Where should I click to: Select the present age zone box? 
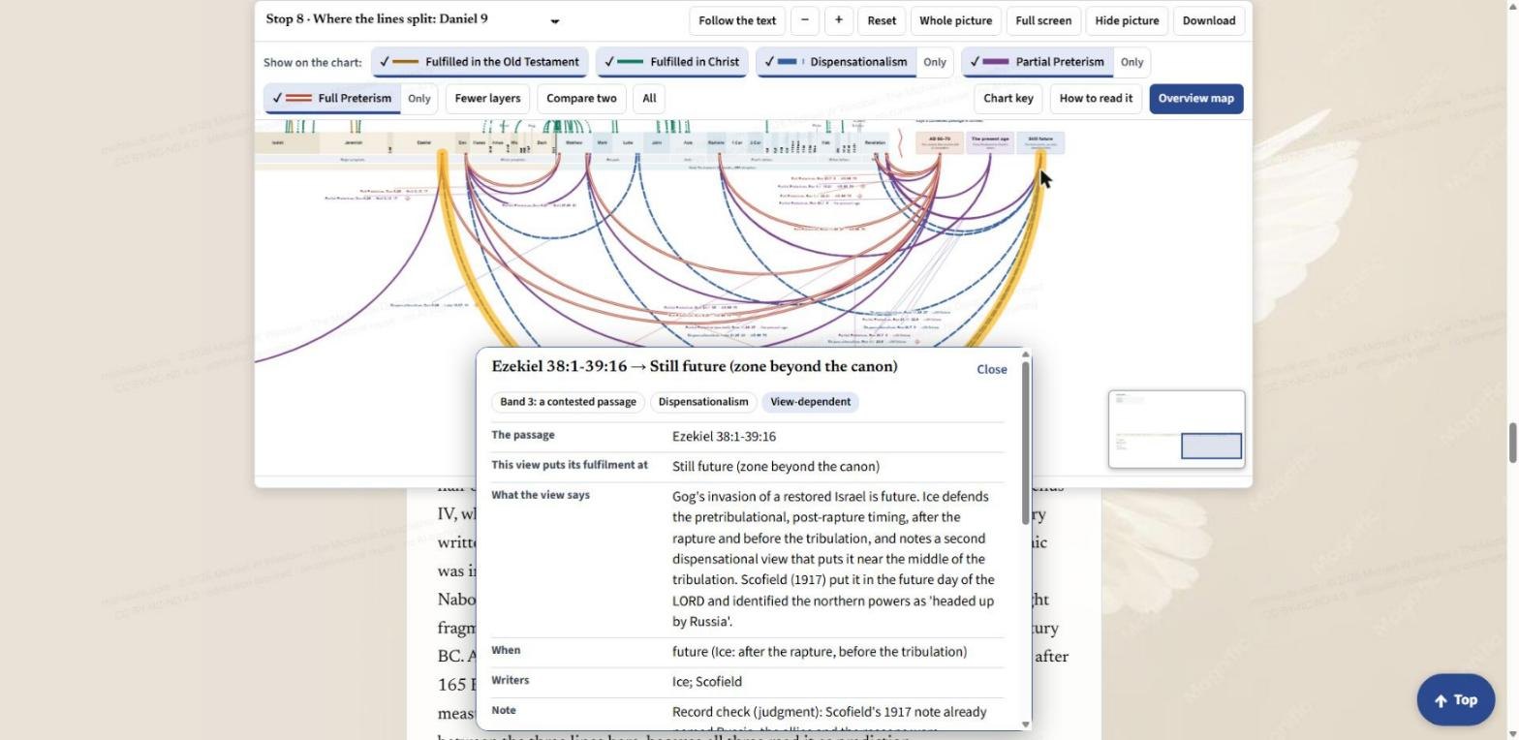990,142
